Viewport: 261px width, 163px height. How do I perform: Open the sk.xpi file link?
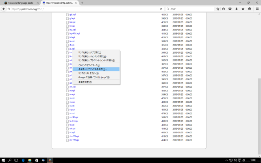(x=72, y=102)
